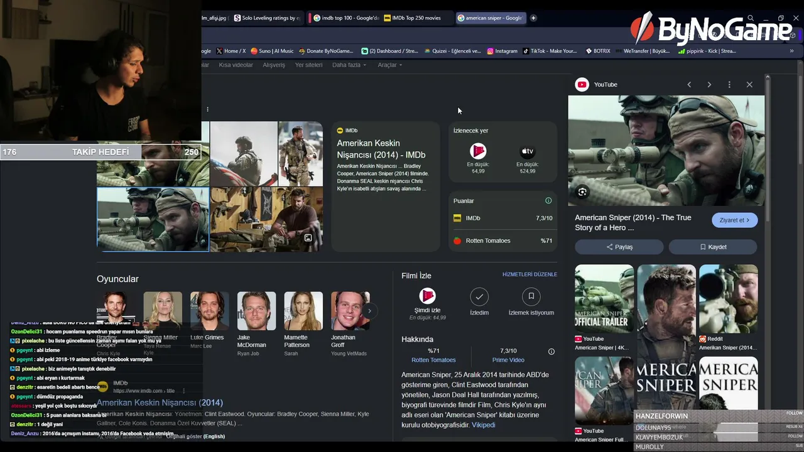804x452 pixels.
Task: Click the Kaydet save button
Action: click(713, 247)
